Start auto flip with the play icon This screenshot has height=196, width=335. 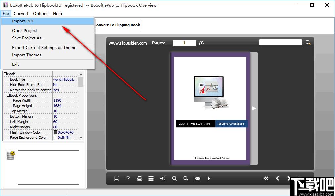click(x=209, y=178)
